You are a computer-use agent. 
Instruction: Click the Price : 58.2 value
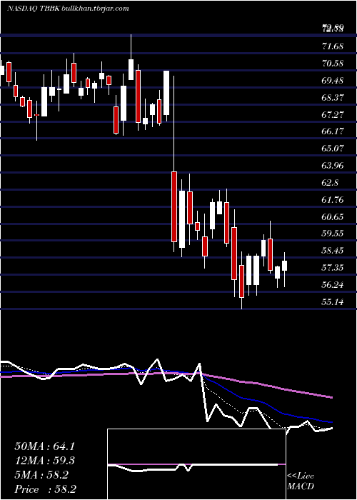45,489
